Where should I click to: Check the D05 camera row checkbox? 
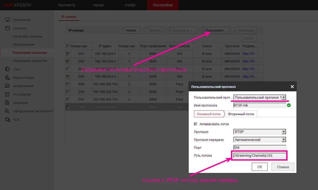click(68, 84)
